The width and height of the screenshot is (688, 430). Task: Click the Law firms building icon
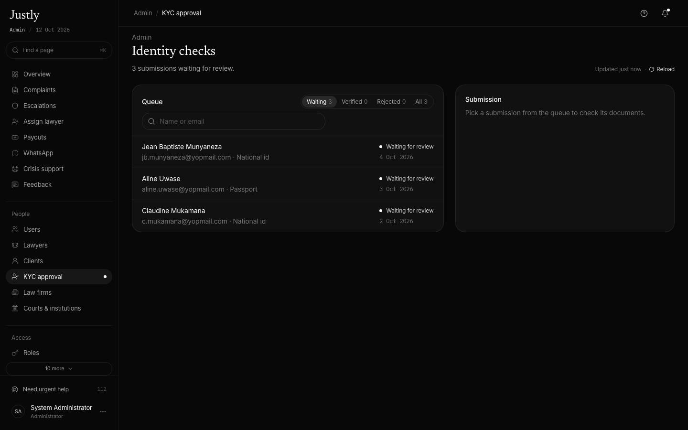[15, 292]
